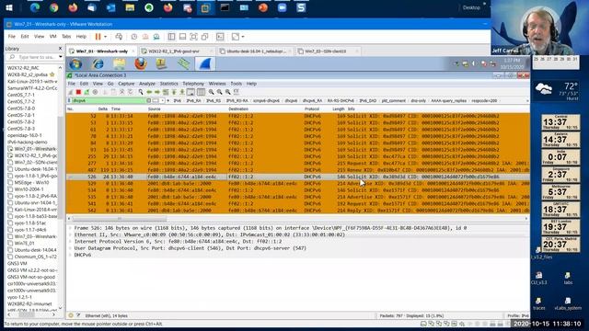Clear the display filter X button
Viewport: 589px width, 331px height.
[149, 100]
